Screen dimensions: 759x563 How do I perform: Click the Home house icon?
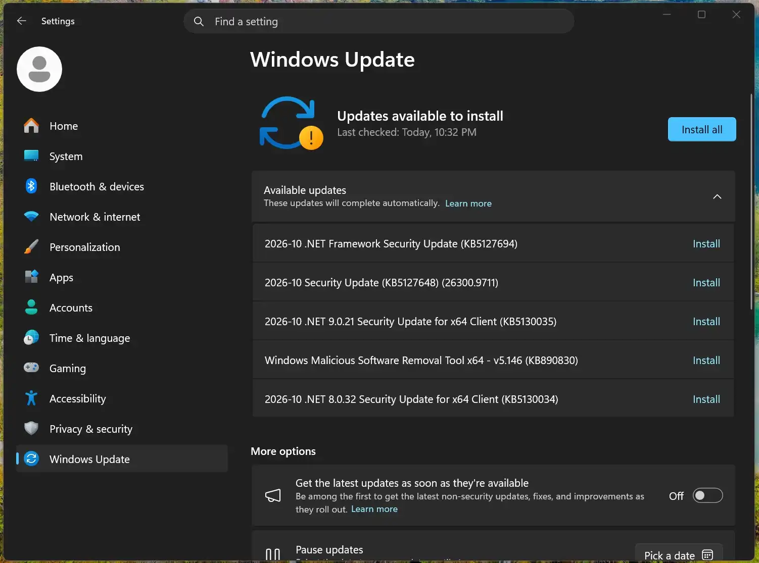[31, 126]
